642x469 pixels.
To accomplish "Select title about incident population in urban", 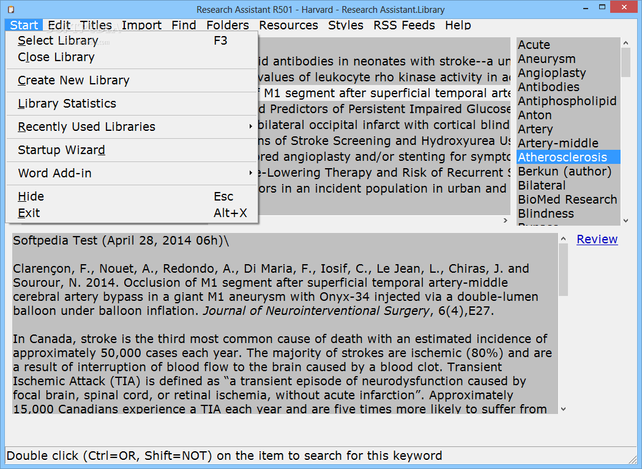I will (384, 189).
